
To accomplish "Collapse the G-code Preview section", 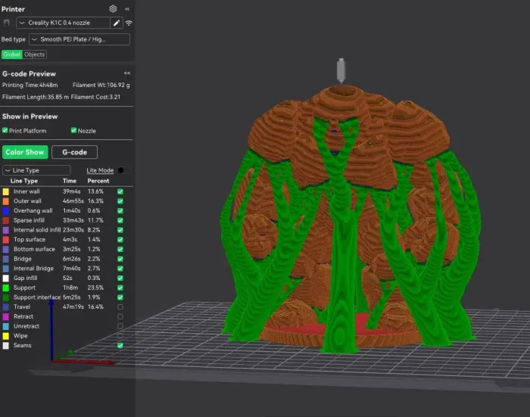I will (127, 73).
